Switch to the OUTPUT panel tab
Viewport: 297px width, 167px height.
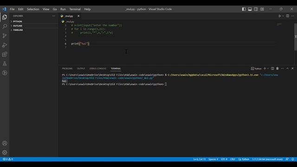(81, 69)
